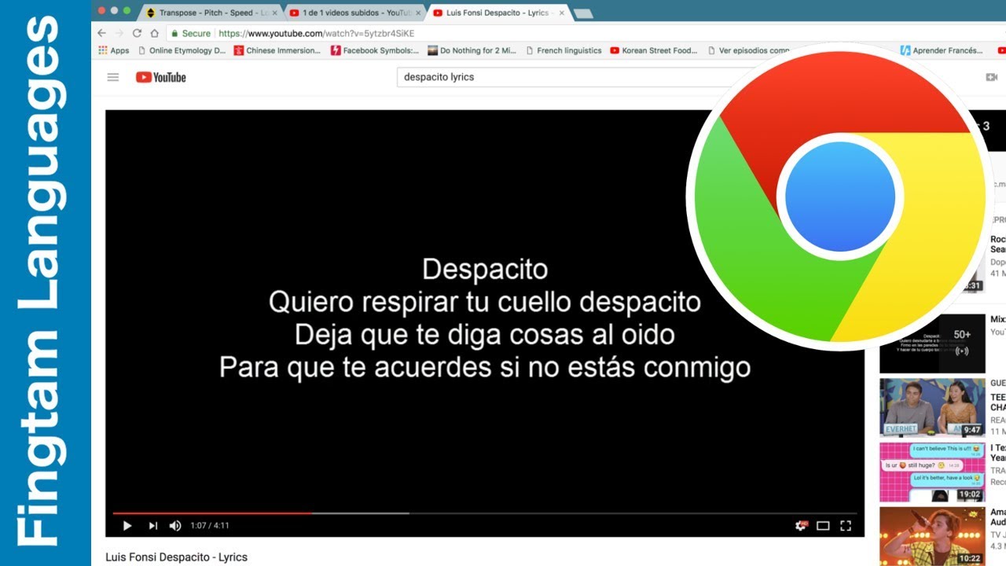Play the Despacito lyrics video
The width and height of the screenshot is (1006, 566).
[127, 525]
